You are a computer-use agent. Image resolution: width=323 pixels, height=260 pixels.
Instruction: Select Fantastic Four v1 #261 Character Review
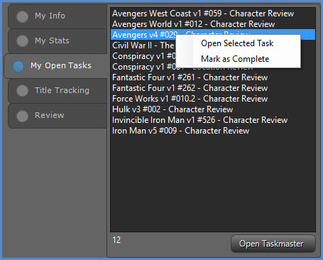point(213,77)
